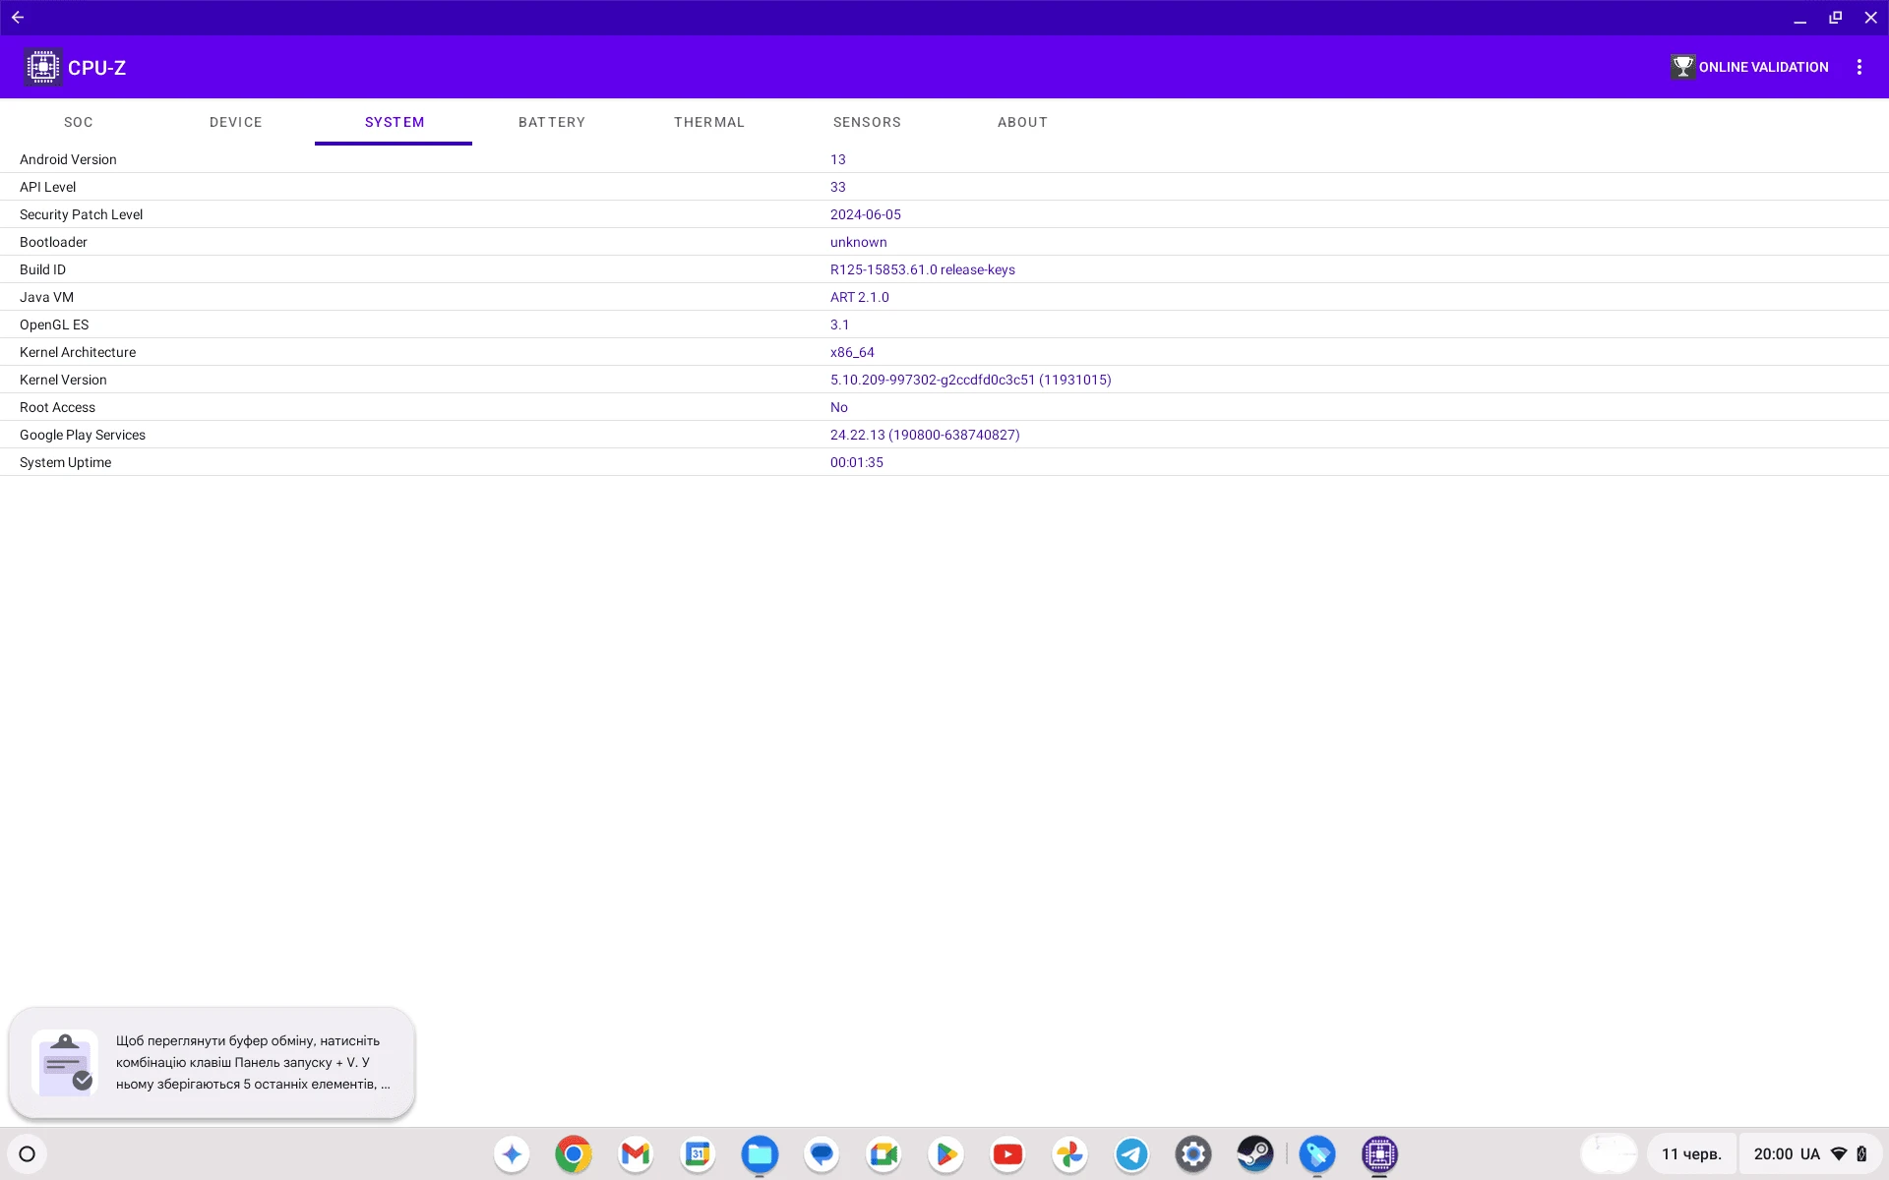The image size is (1889, 1180).
Task: Click the holding space tray thumbnail
Action: coord(1610,1154)
